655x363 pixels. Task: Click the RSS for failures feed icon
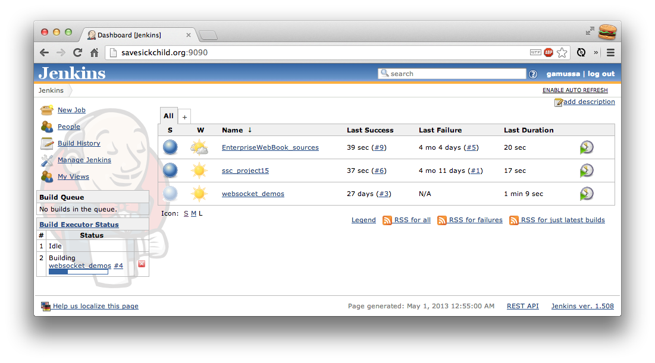pos(442,220)
